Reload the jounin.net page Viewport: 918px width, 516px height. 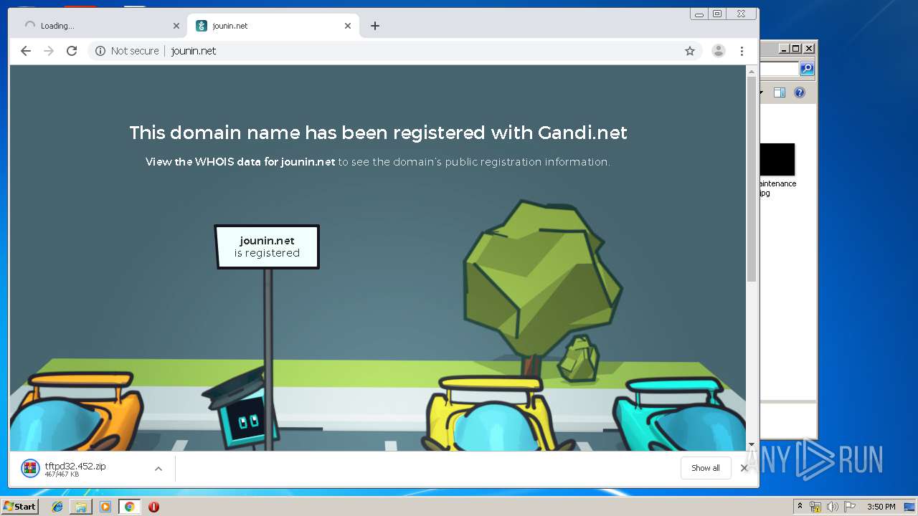(72, 51)
